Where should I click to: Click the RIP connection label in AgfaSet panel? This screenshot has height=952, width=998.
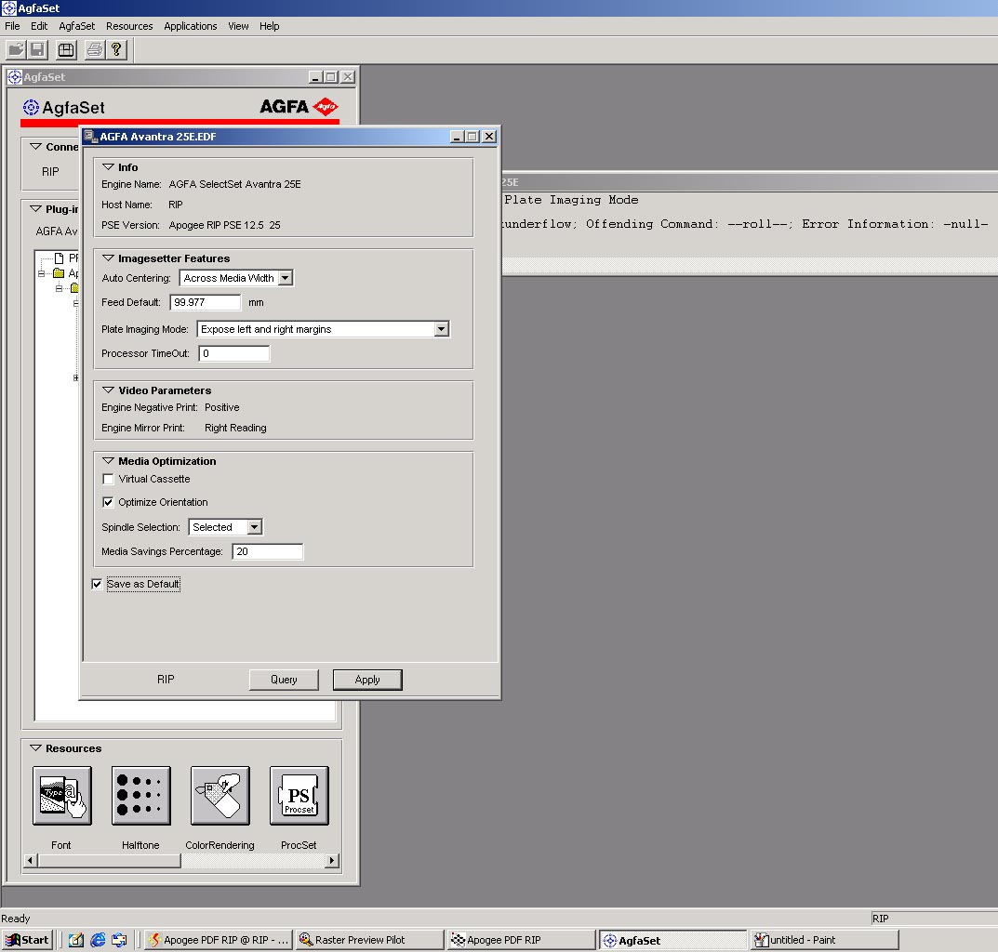tap(50, 172)
